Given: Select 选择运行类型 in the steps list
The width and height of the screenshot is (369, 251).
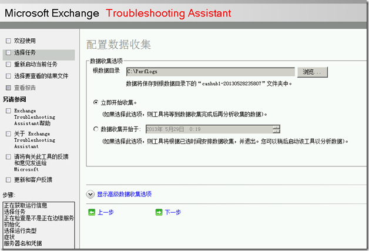Looking at the screenshot, I should [20, 231].
